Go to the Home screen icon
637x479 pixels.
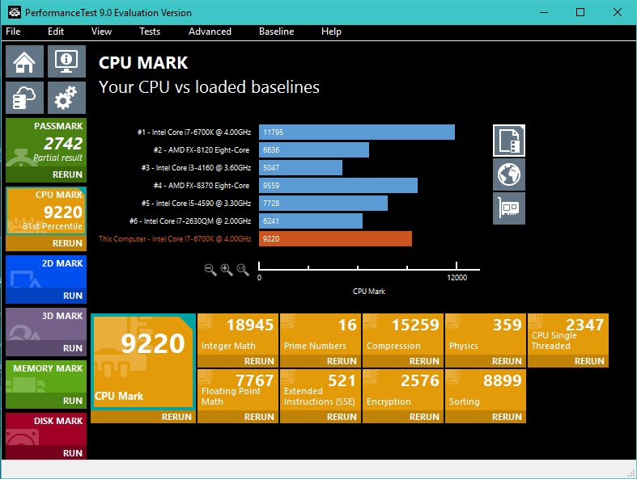pos(24,61)
